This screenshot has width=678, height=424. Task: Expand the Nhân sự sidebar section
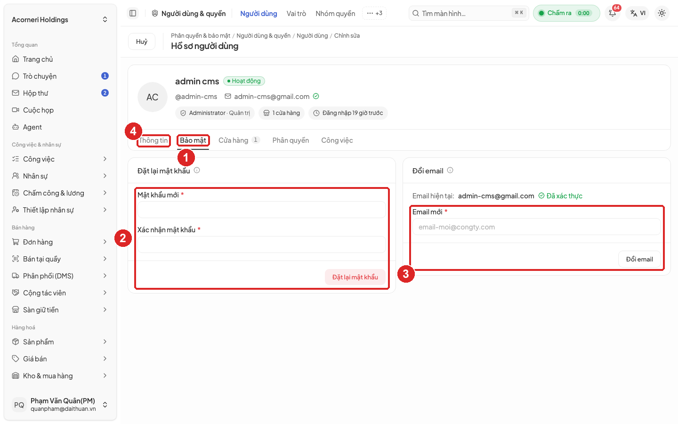click(x=60, y=176)
